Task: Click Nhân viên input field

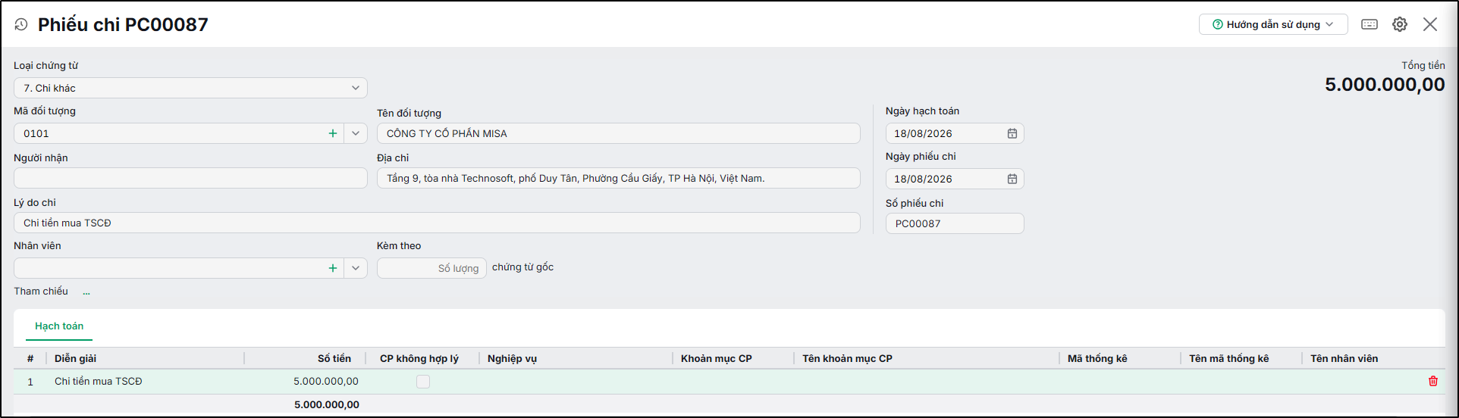Action: [x=171, y=268]
